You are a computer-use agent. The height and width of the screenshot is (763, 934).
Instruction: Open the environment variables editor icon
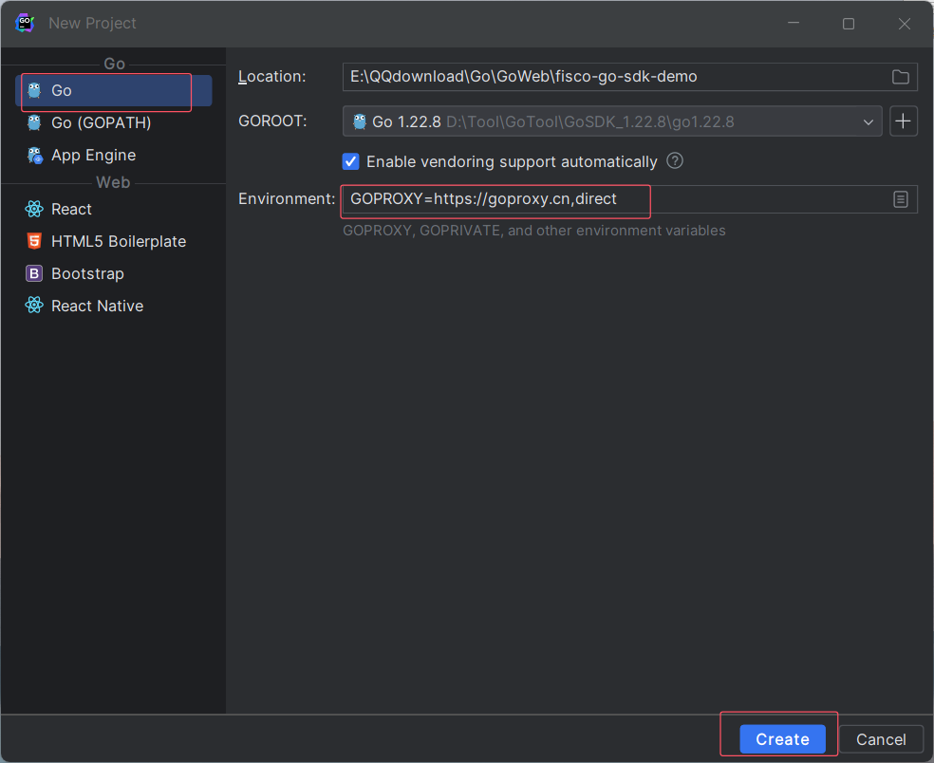click(x=901, y=199)
